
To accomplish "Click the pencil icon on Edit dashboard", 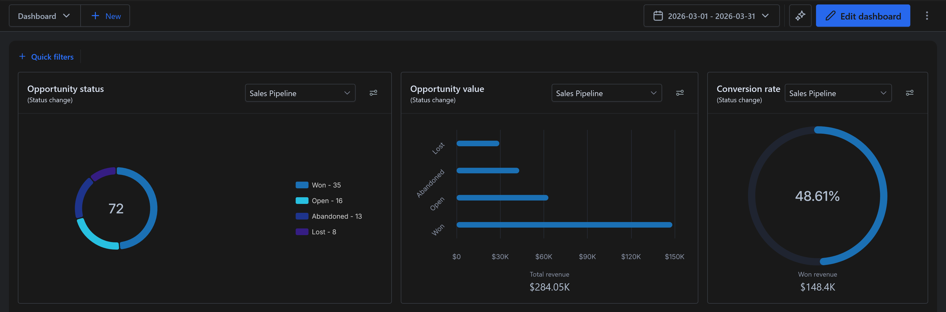I will pos(830,16).
